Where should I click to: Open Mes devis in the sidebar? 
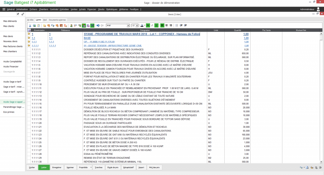point(8,36)
